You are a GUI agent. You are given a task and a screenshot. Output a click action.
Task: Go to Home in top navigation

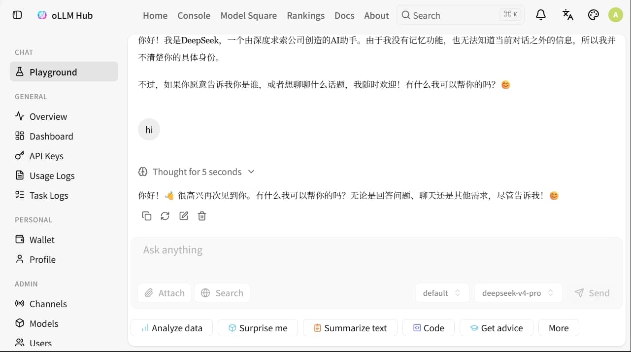point(155,15)
